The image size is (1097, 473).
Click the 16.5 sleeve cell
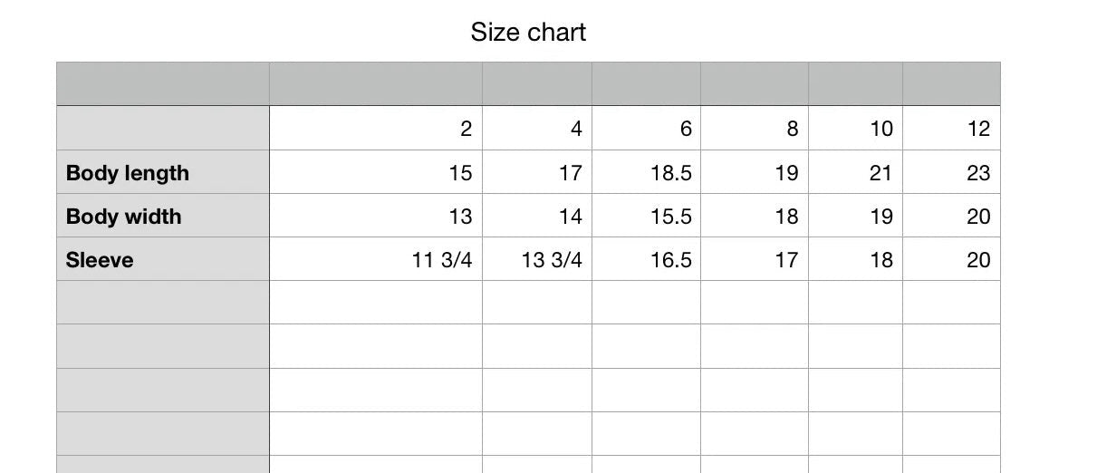click(x=646, y=259)
